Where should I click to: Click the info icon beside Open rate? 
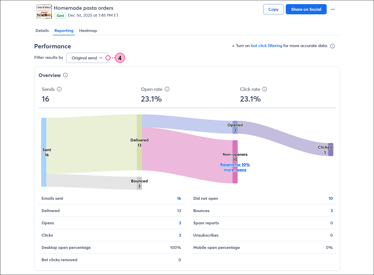167,89
